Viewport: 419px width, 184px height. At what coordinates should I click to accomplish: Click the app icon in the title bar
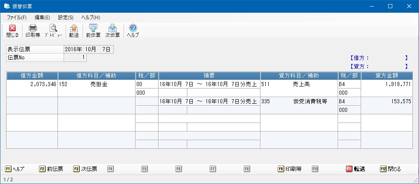click(7, 6)
